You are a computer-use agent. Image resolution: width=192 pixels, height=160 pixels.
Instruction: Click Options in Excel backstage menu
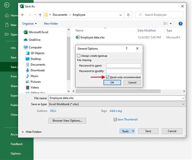point(16,154)
